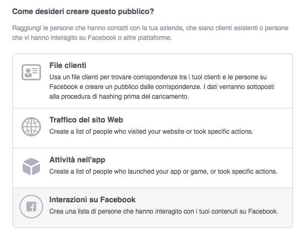Click text about people who visited your website
This screenshot has height=233, width=306.
(151, 132)
